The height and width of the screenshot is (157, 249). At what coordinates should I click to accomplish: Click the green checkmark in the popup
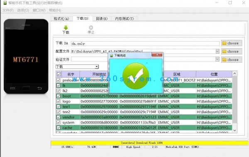tap(136, 76)
